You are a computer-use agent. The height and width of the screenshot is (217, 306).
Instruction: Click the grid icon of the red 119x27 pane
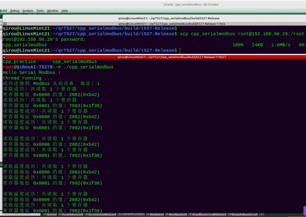click(x=5, y=57)
